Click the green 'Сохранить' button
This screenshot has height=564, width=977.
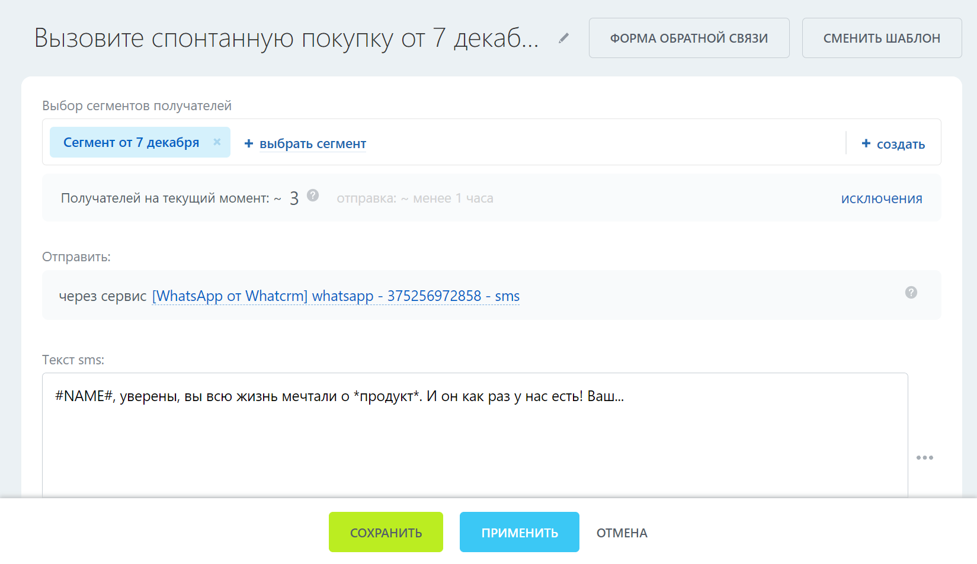tap(386, 532)
